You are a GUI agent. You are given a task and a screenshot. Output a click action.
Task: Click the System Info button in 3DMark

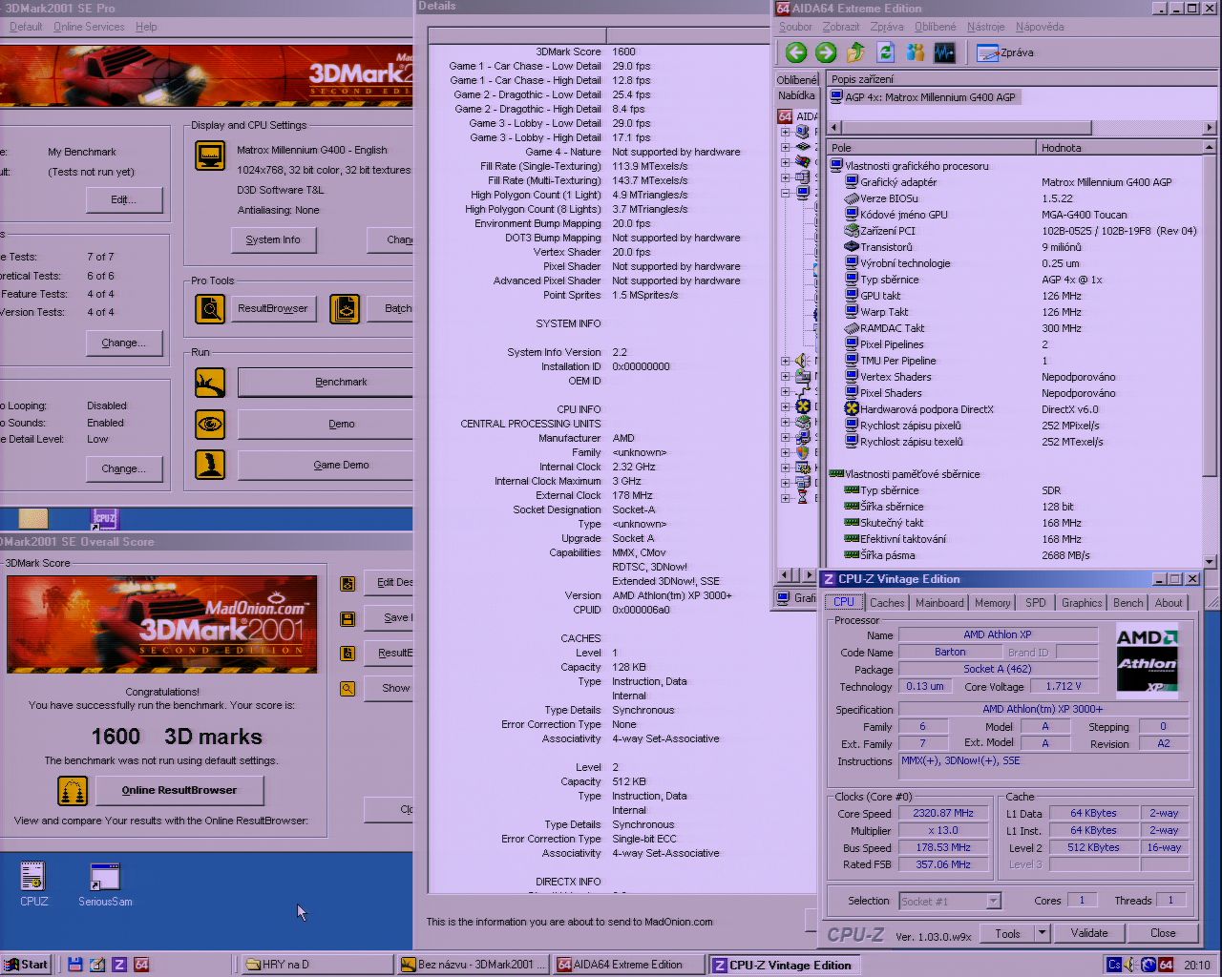coord(273,240)
